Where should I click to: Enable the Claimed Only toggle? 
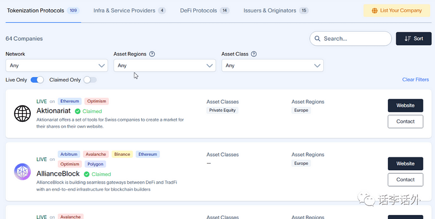(90, 80)
